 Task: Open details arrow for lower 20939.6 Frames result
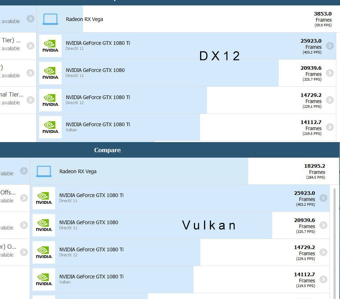click(x=323, y=225)
